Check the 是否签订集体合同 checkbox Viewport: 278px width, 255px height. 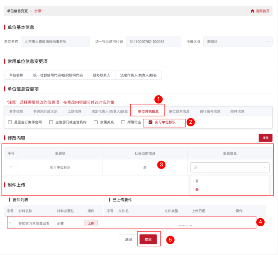point(10,122)
